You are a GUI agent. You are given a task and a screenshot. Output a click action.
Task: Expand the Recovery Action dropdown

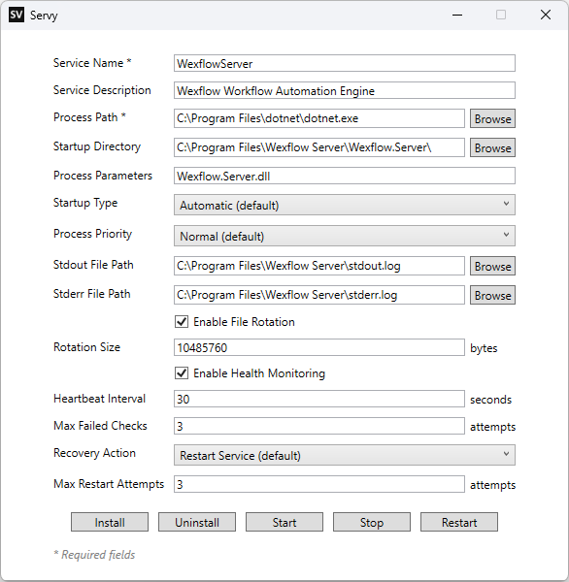pos(344,455)
